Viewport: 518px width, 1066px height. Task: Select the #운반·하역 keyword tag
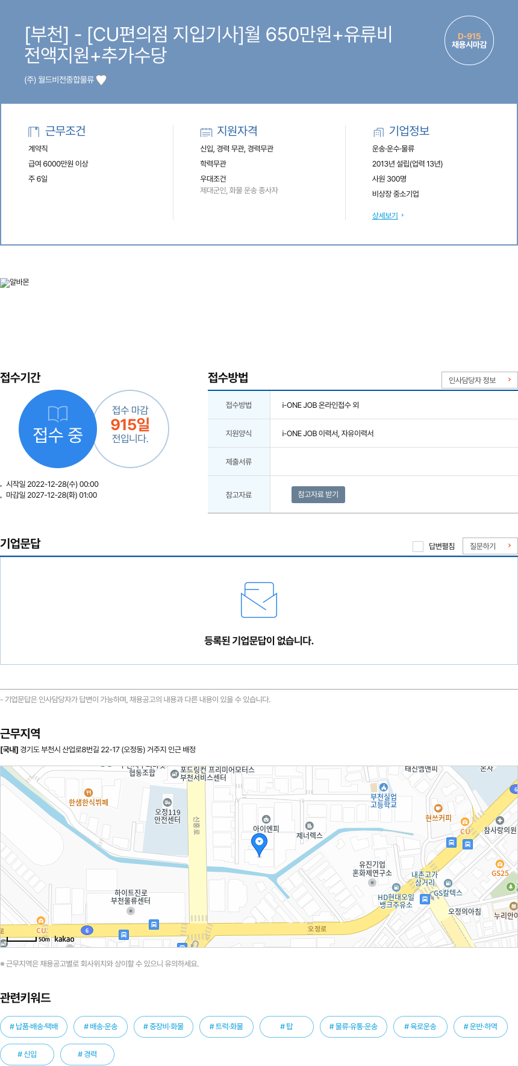pos(481,1026)
